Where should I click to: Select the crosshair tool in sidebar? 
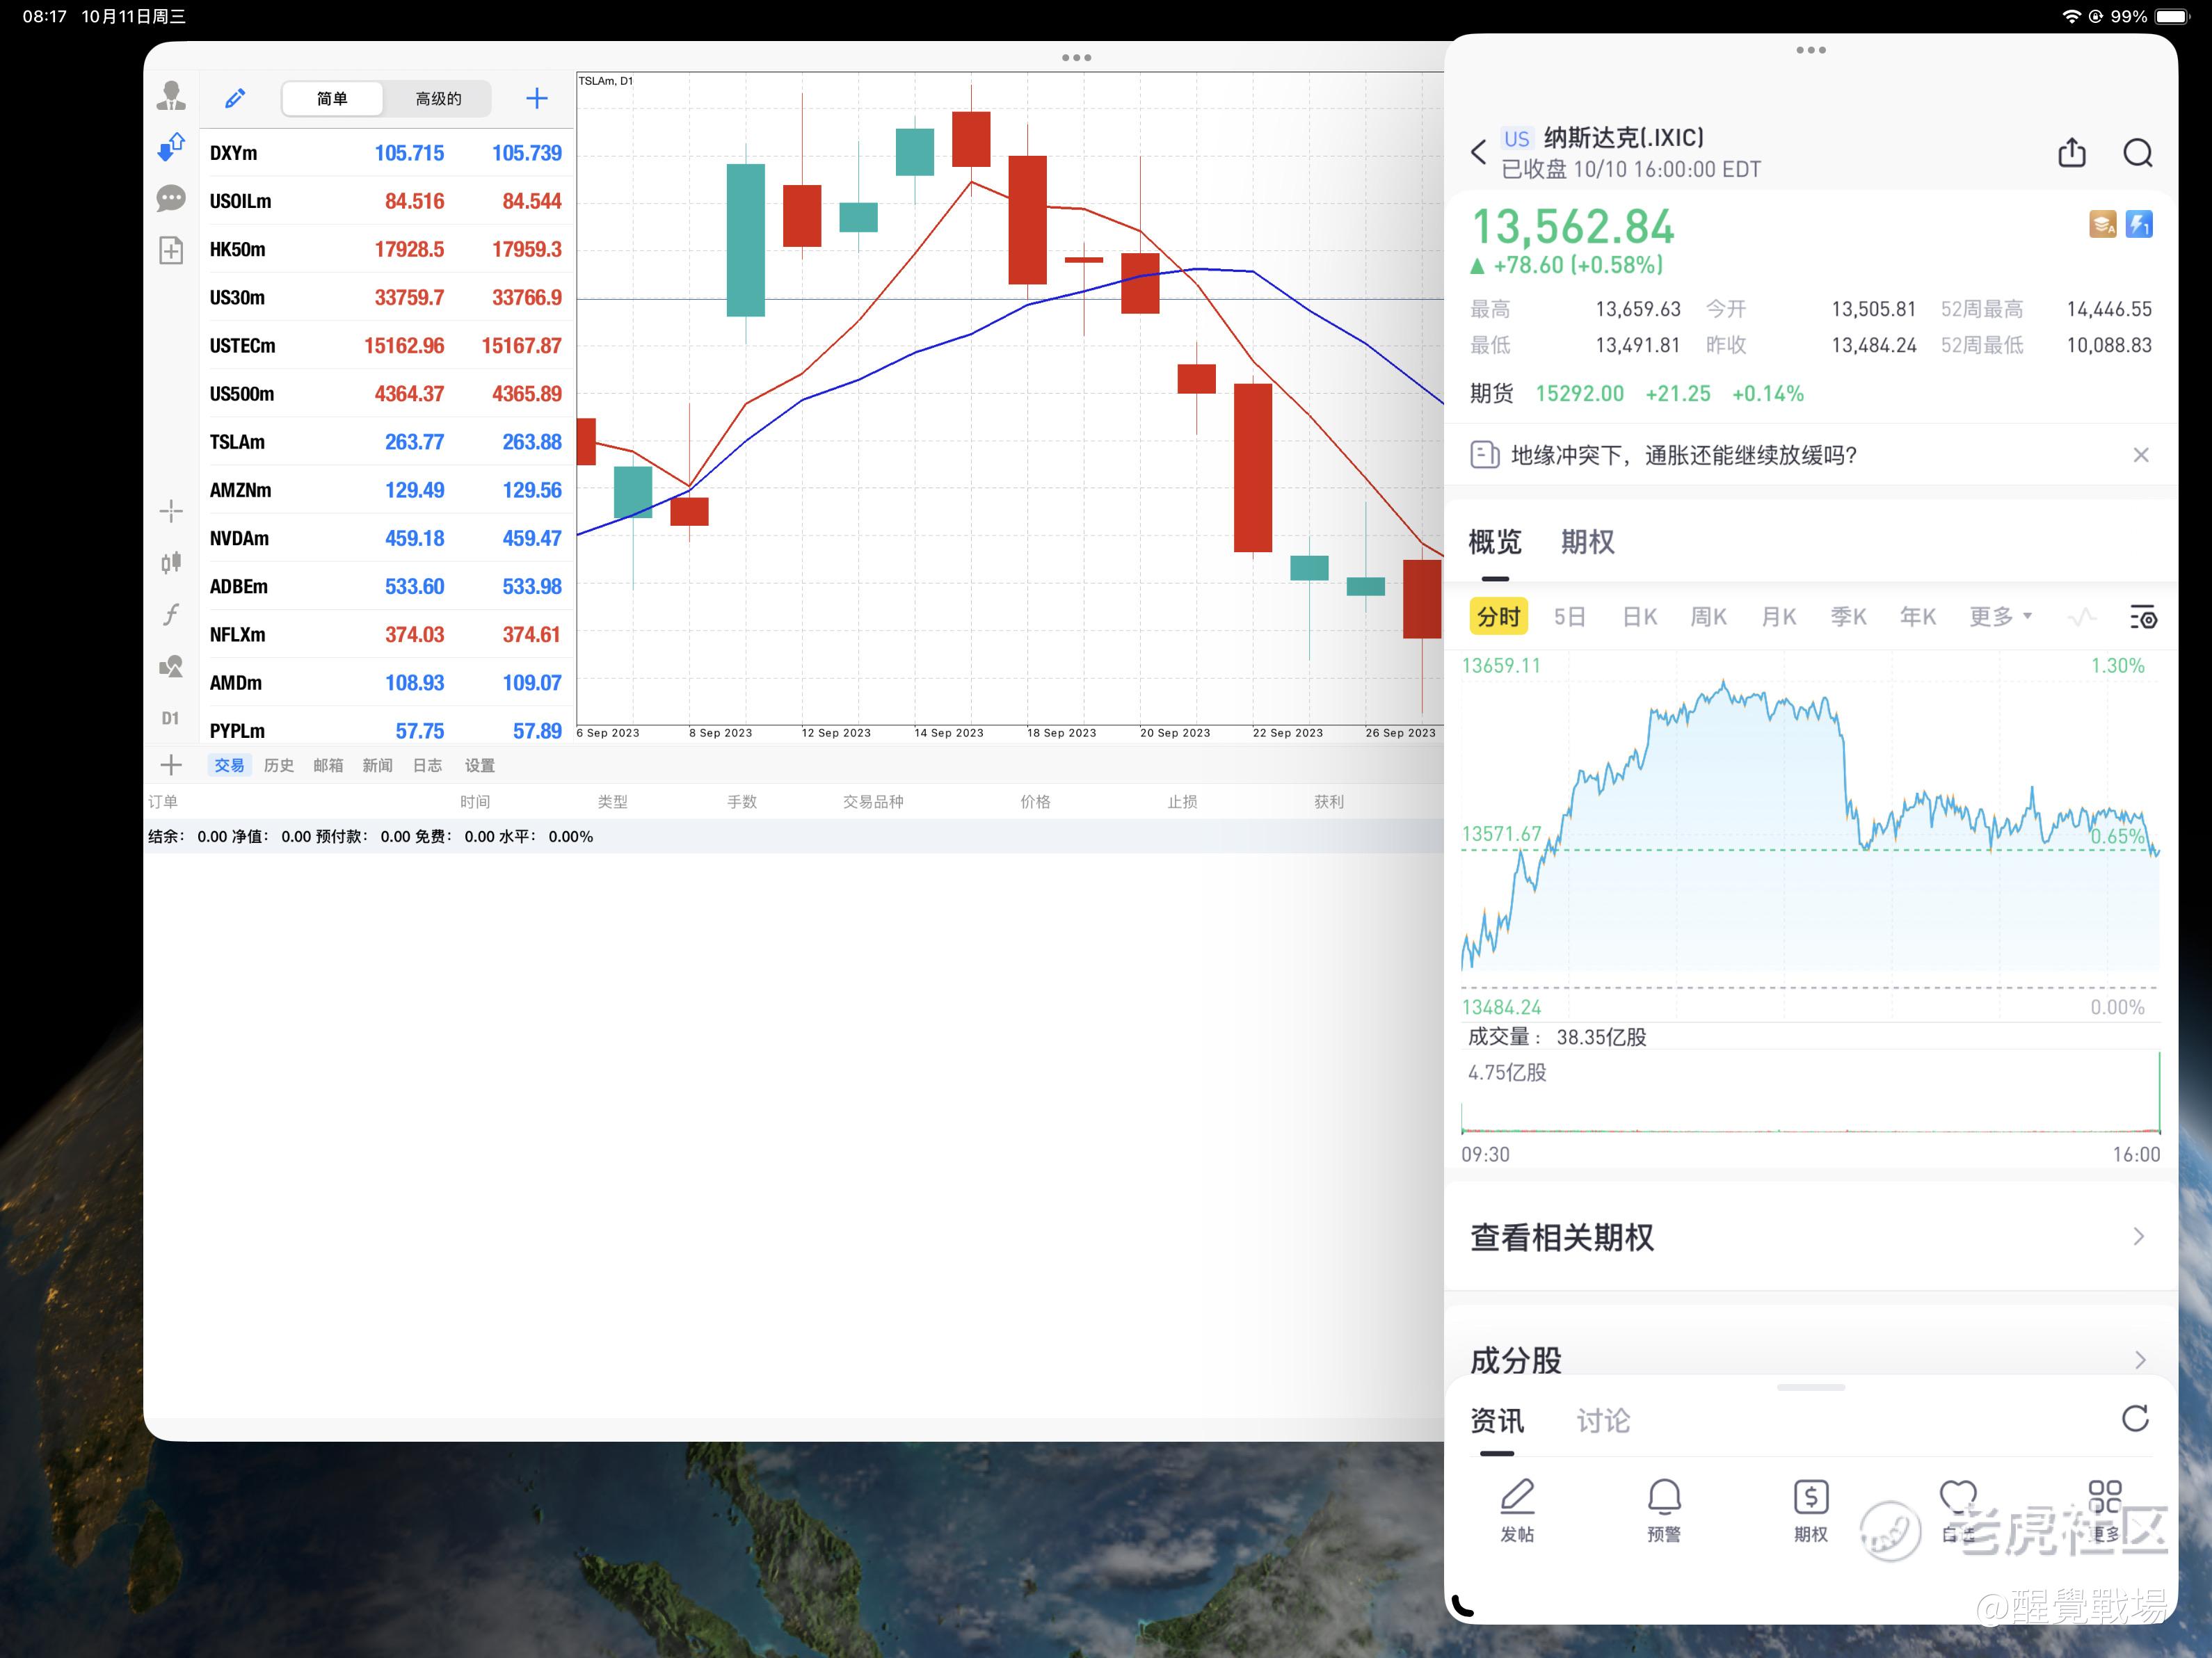[171, 511]
